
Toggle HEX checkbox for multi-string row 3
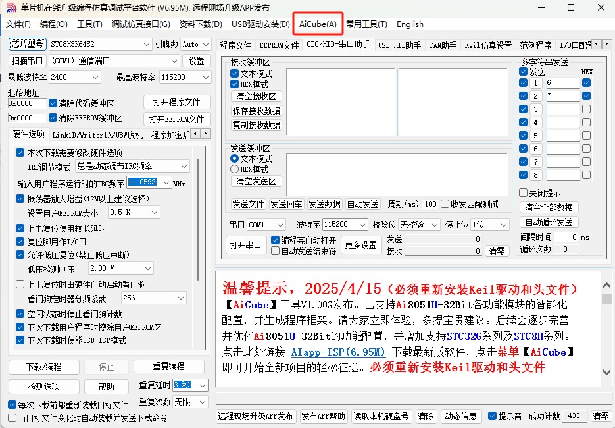click(586, 109)
